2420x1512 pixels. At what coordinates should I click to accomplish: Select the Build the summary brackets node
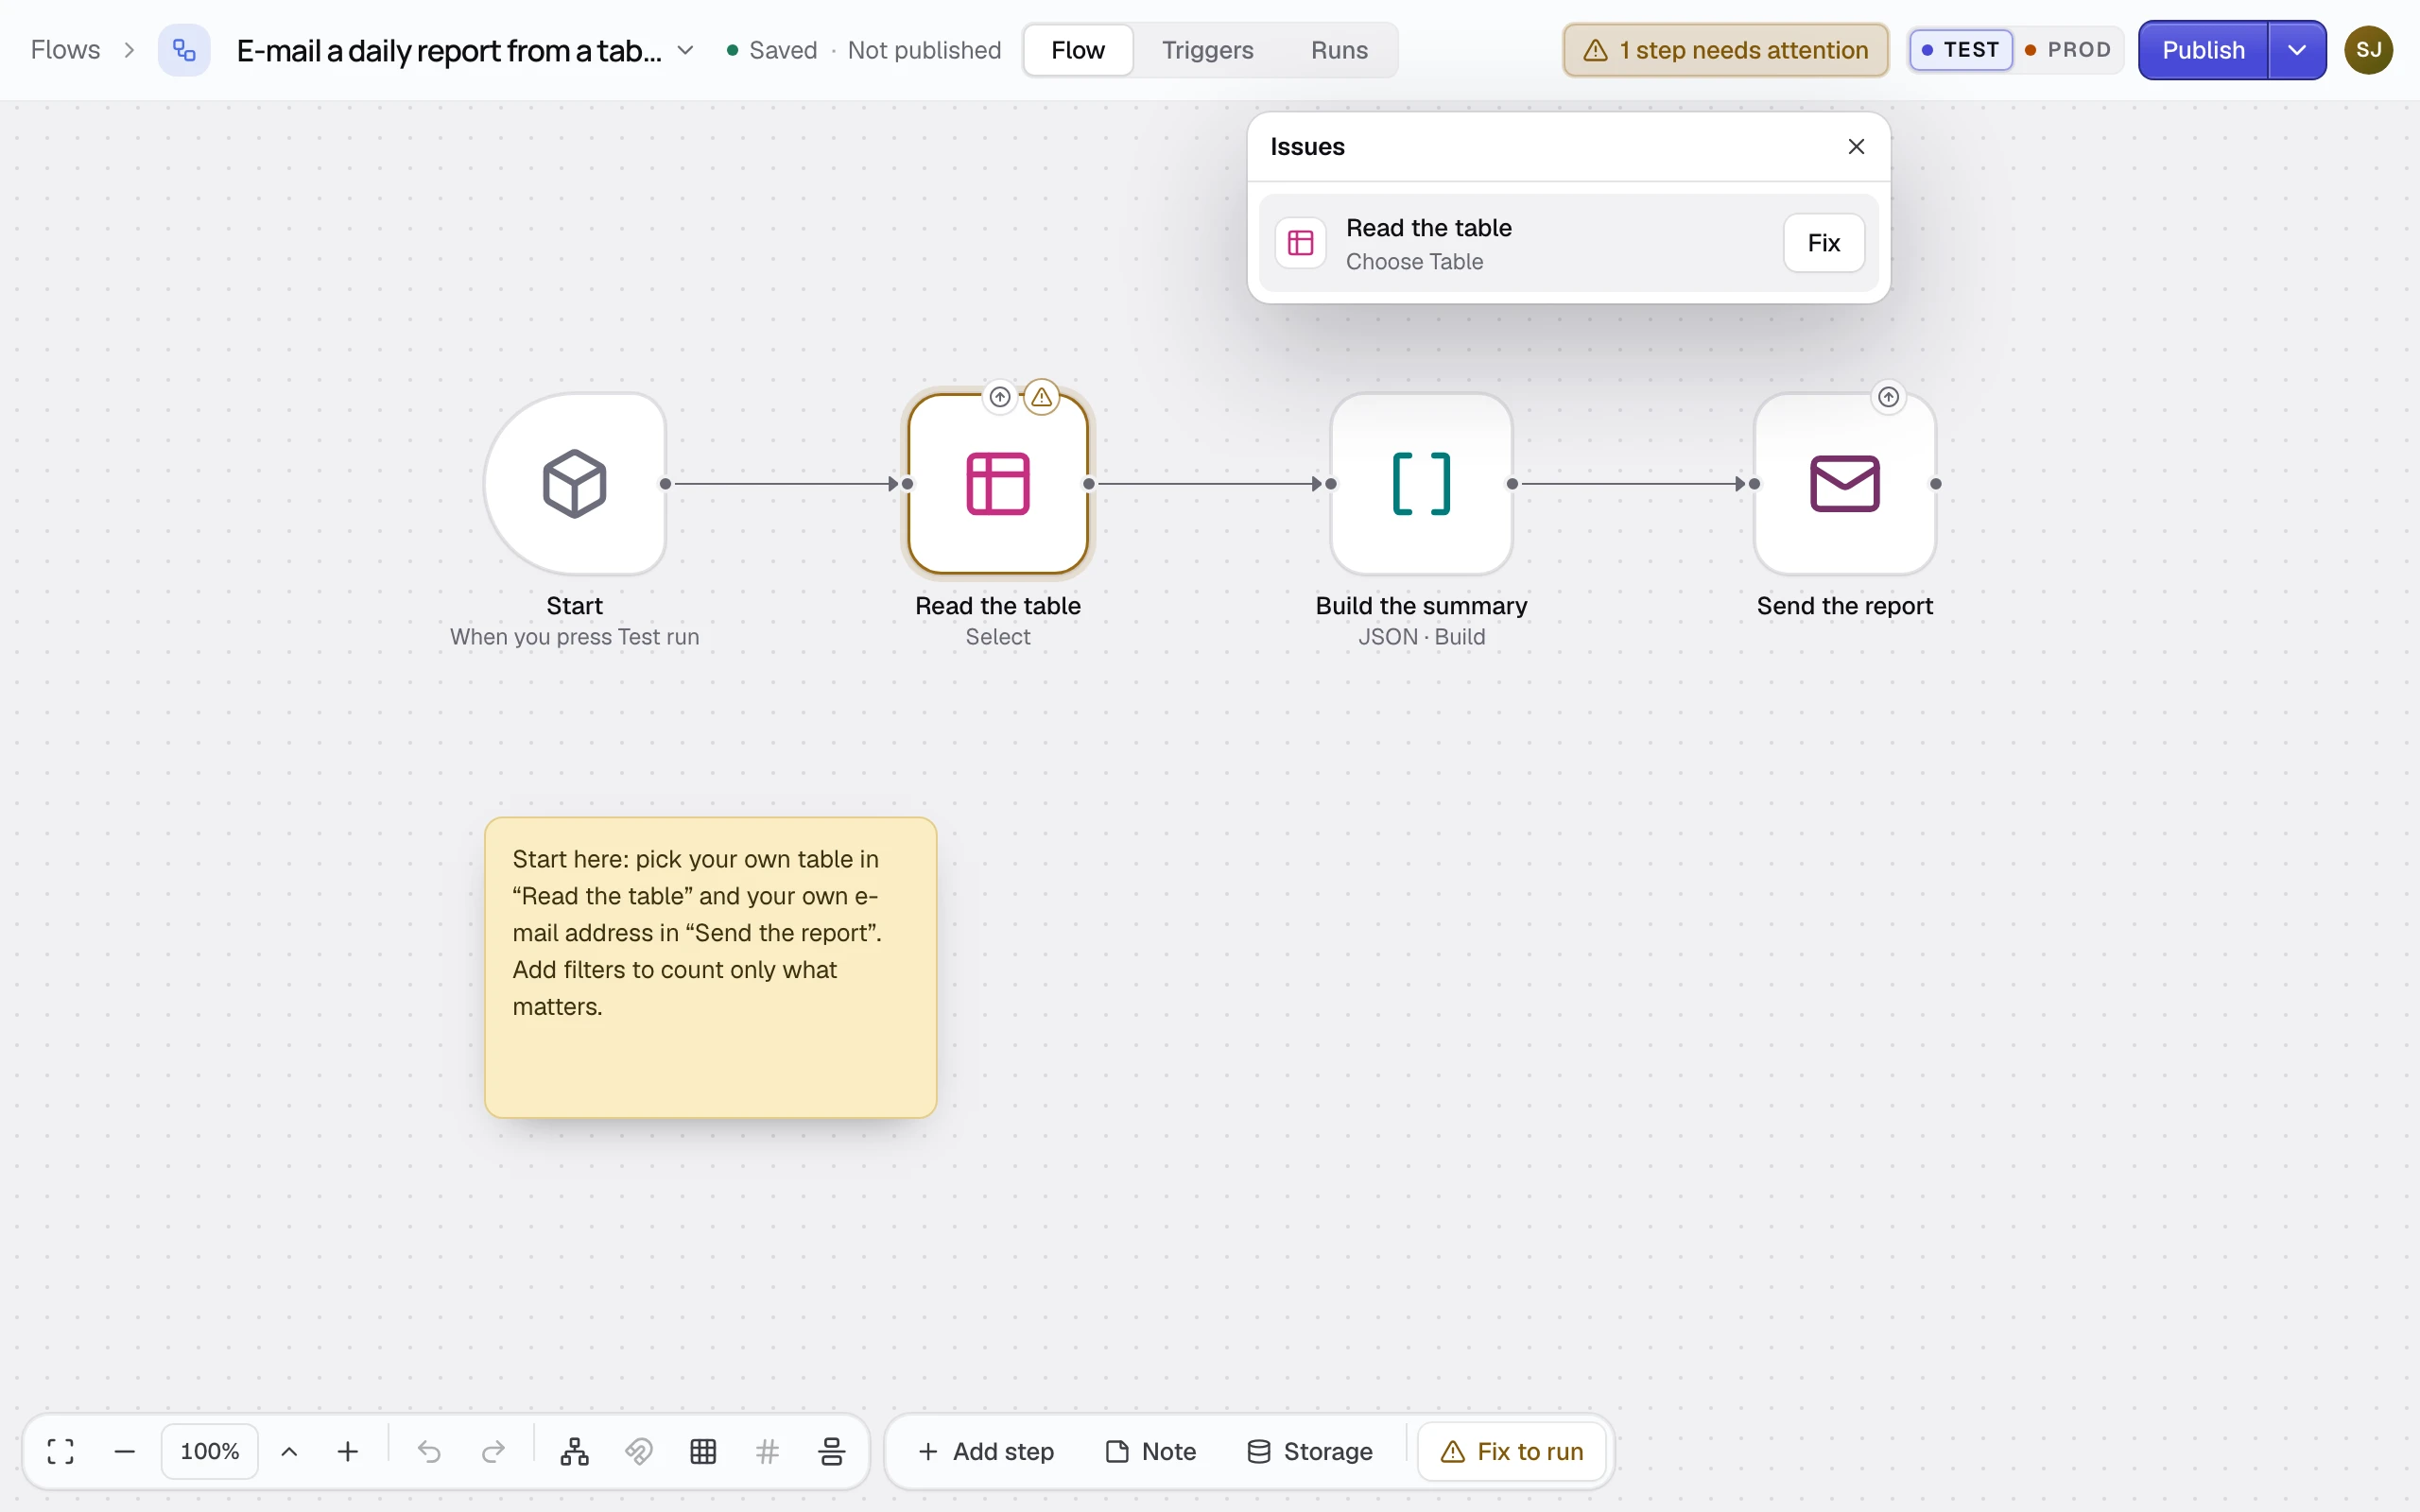click(1421, 484)
